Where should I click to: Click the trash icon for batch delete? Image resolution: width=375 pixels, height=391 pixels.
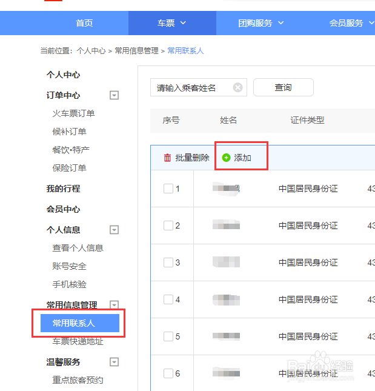click(168, 158)
